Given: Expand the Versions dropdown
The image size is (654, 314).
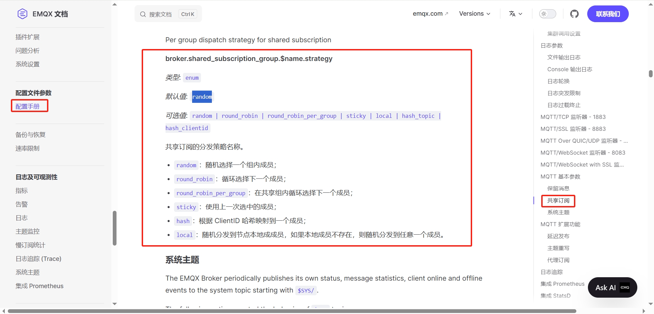Looking at the screenshot, I should point(474,14).
